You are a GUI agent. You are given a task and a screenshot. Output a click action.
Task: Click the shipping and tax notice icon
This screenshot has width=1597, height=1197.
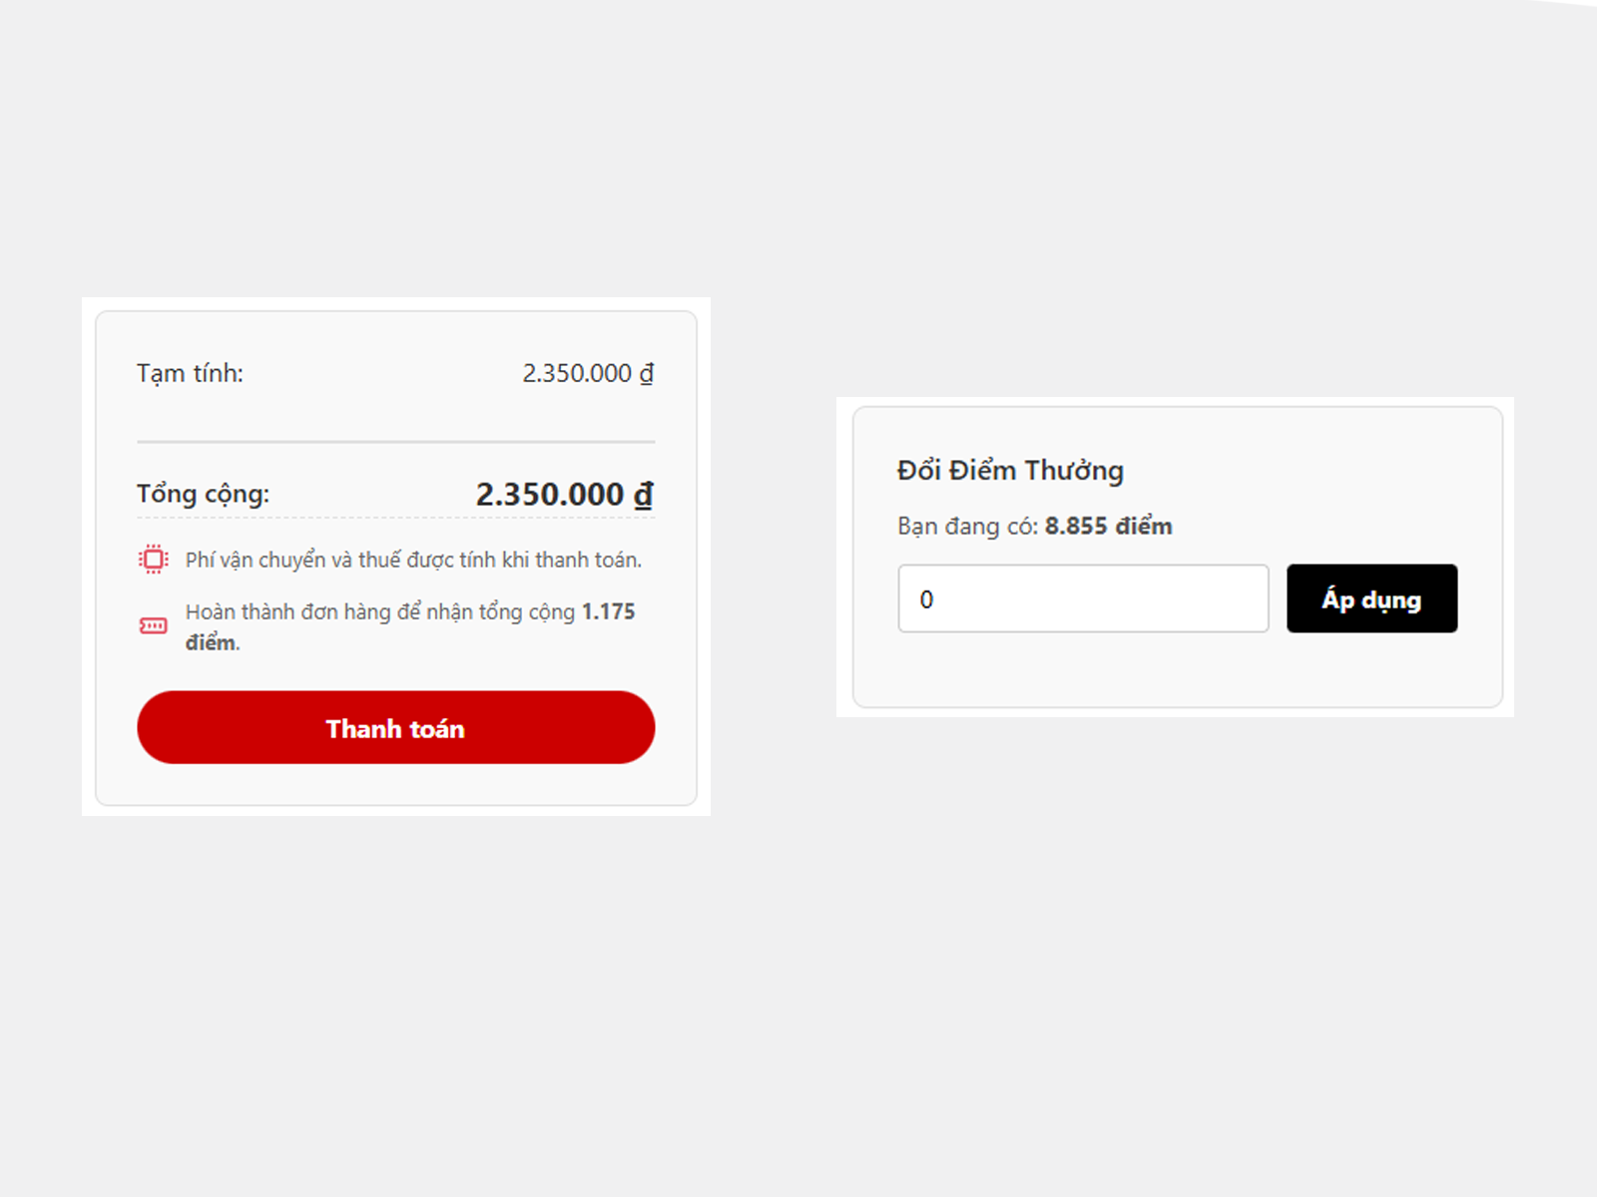(x=153, y=560)
